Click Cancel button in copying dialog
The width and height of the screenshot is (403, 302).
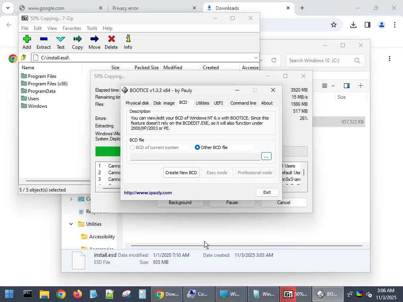[284, 203]
